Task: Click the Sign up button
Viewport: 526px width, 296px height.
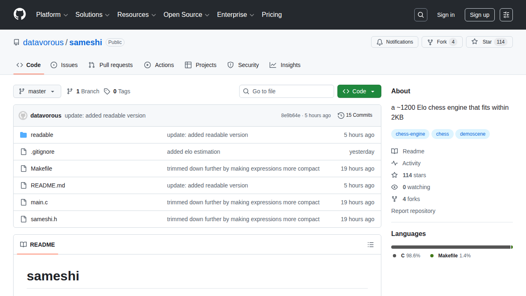Action: pos(480,15)
